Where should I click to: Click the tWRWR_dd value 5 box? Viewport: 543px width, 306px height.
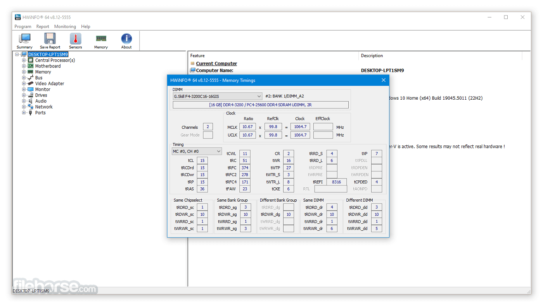pyautogui.click(x=377, y=229)
